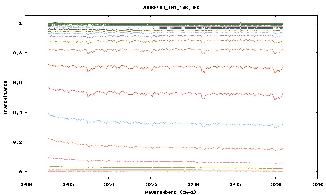Image resolution: width=326 pixels, height=195 pixels.
Task: Click the y-axis tick label 0.2
Action: [x=18, y=142]
